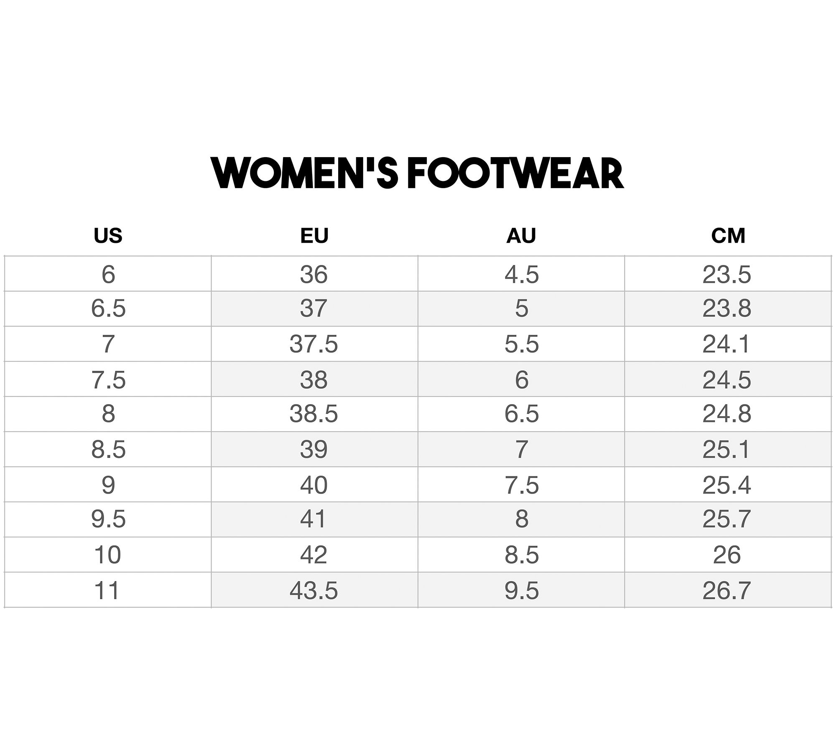Click the WOMEN'S FOOTWEAR title

click(418, 173)
